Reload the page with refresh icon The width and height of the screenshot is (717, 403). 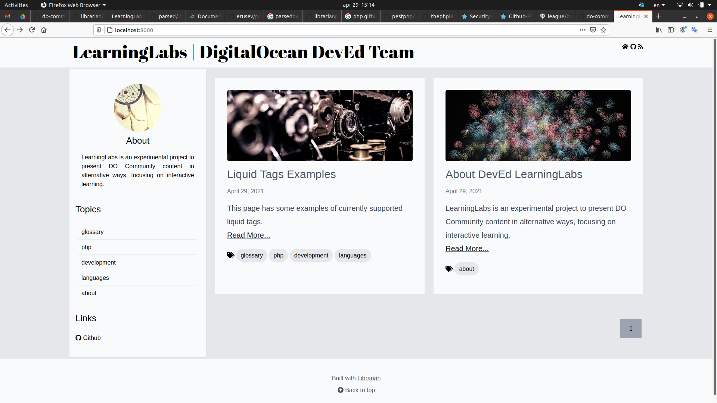32,30
